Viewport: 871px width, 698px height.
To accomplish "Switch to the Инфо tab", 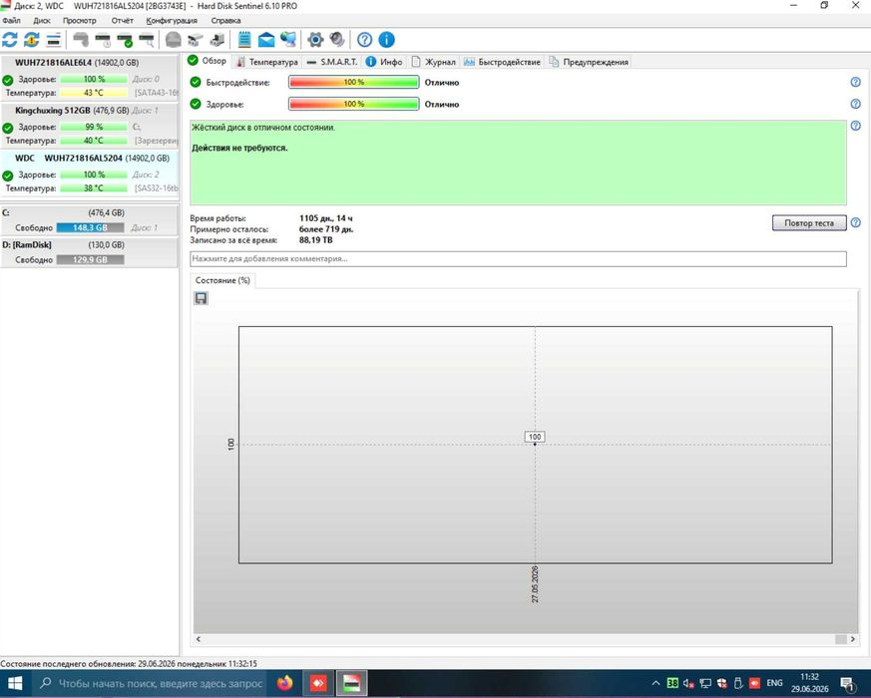I will 384,62.
